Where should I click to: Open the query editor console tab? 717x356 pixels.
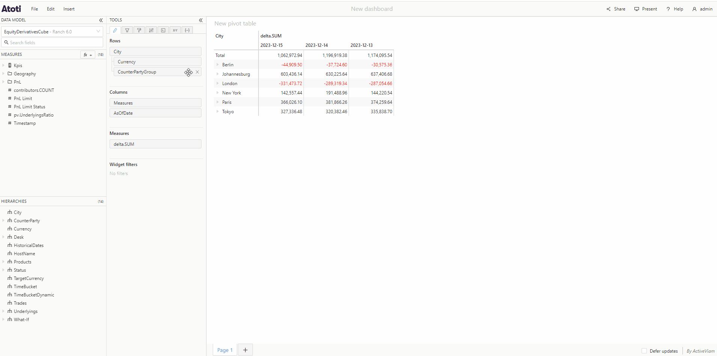(163, 30)
